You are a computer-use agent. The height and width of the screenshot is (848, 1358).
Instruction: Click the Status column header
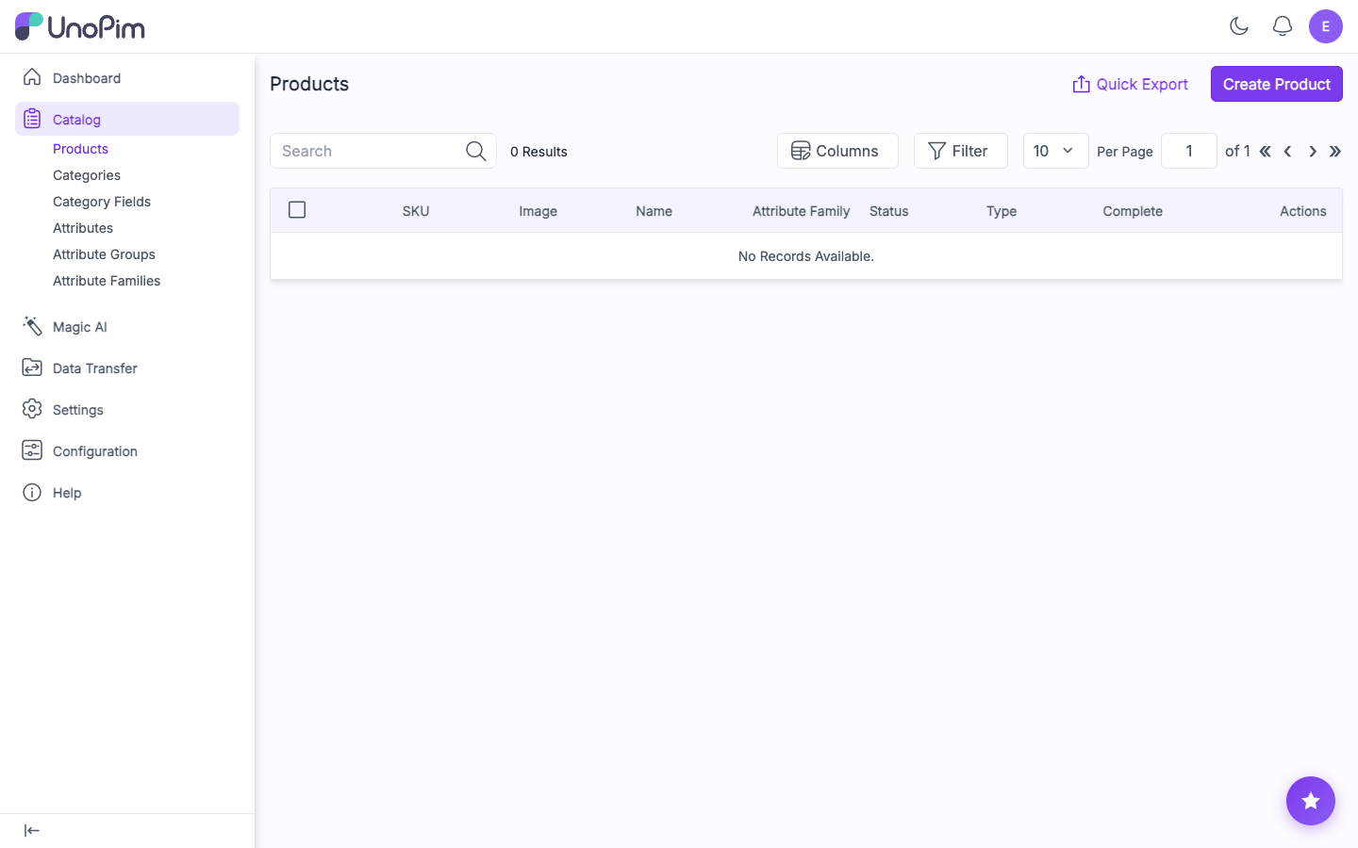coord(888,211)
